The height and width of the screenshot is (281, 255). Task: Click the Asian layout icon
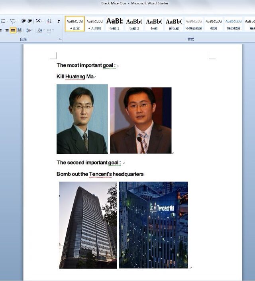38,21
